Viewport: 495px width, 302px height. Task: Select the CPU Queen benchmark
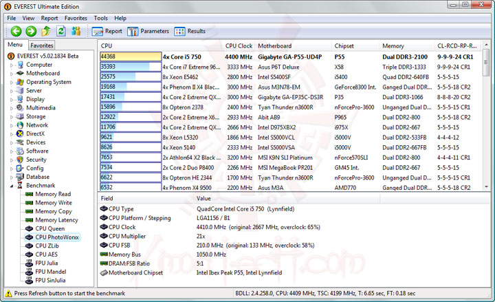pyautogui.click(x=50, y=228)
